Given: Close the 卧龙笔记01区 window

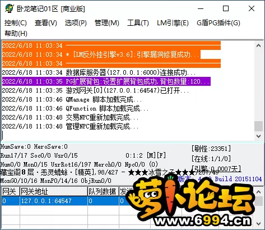Looking at the screenshot, I should pos(252,8).
